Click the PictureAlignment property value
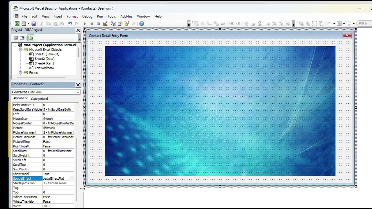Viewport: 372px width, 209px height. (59, 132)
